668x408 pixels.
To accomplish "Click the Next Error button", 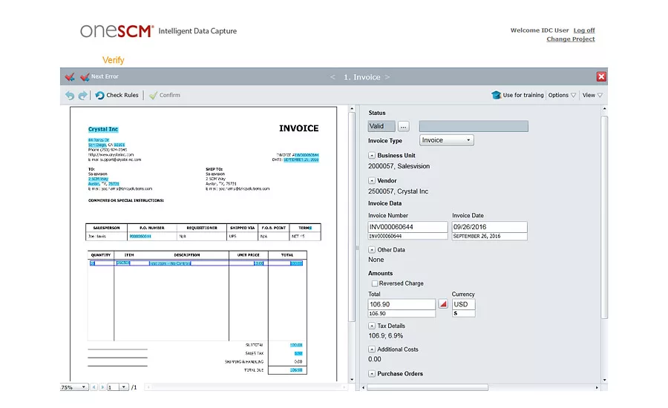I will coord(99,76).
